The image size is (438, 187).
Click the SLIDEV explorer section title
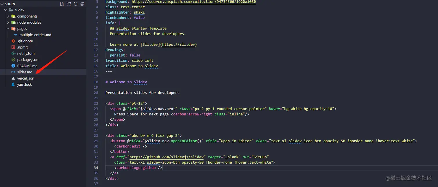pos(10,4)
